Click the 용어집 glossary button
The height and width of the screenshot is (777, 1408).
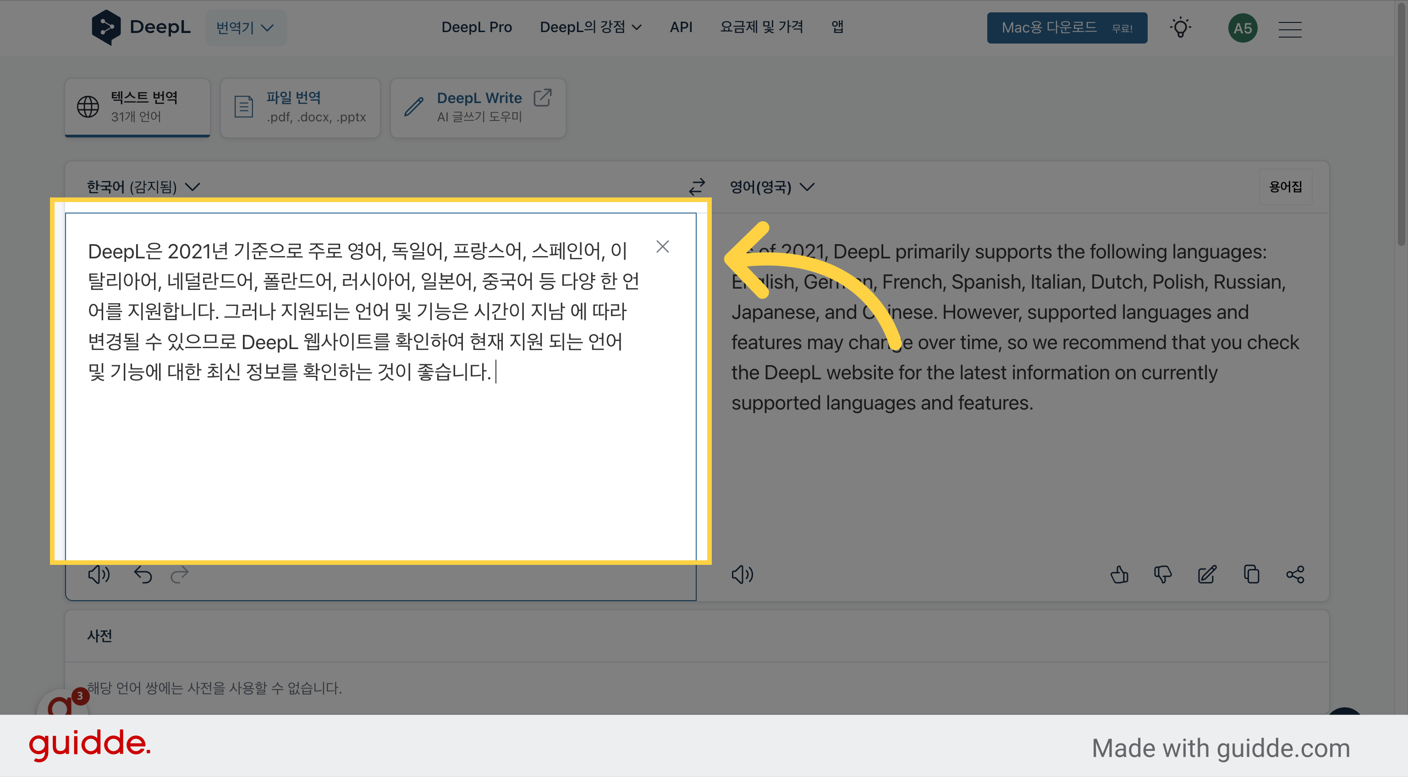1286,187
